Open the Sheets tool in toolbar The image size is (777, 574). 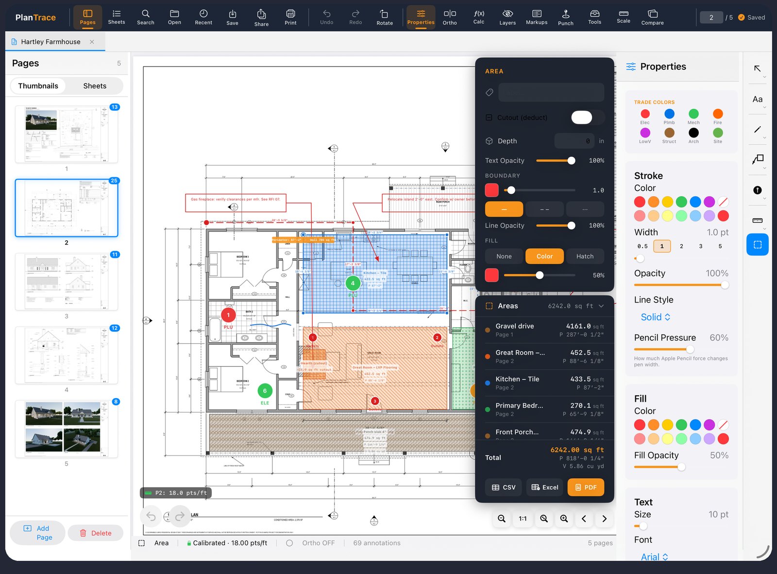coord(117,17)
